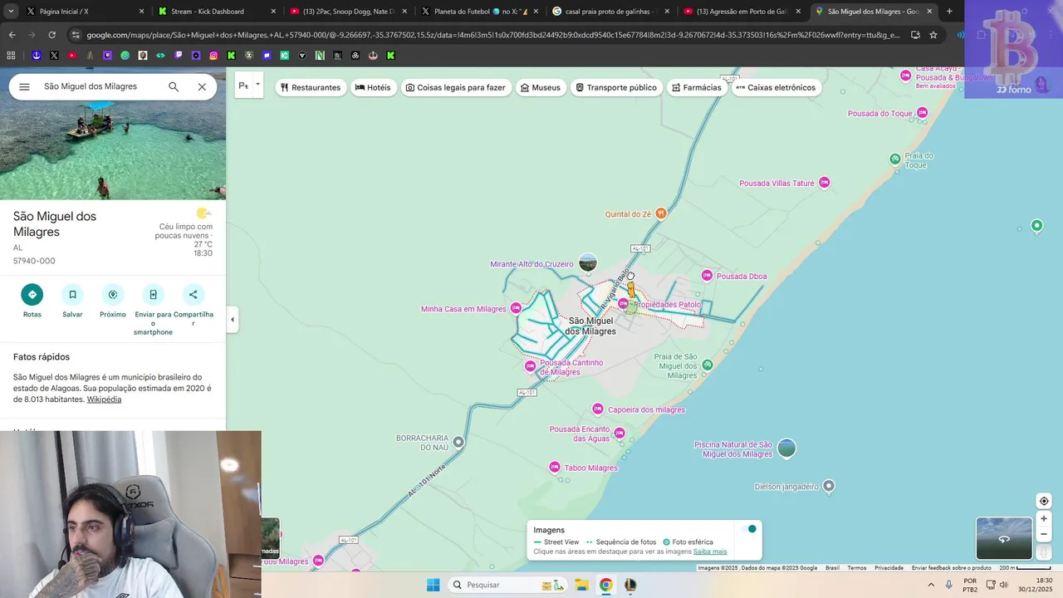Screen dimensions: 1063x598
Task: Switch to the Planeta do Futebol tab
Action: (x=480, y=12)
